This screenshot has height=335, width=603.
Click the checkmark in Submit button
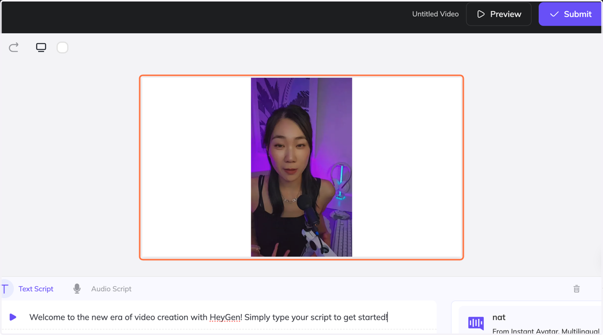(x=554, y=14)
